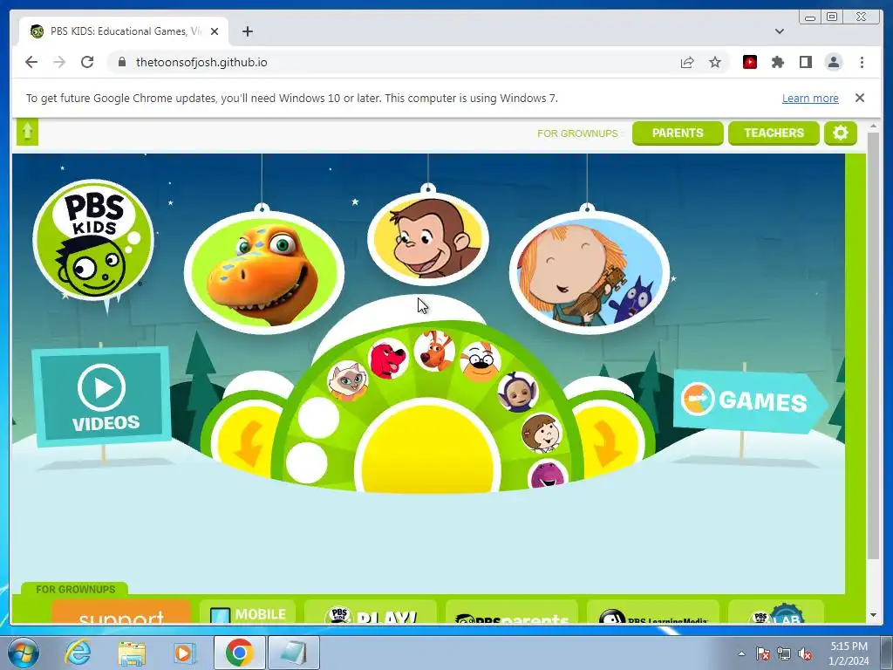893x670 pixels.
Task: Open the Extensions puzzle icon
Action: pos(777,62)
